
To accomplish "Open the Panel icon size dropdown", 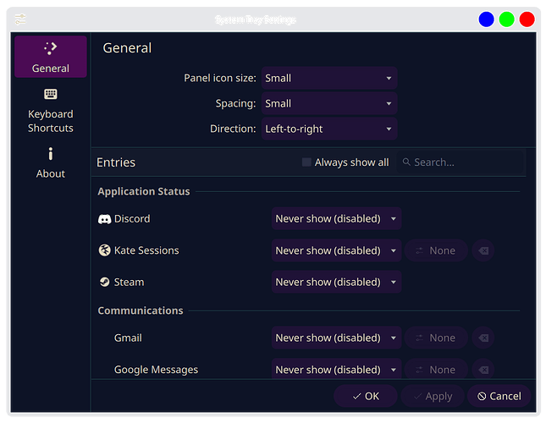I will pos(328,78).
